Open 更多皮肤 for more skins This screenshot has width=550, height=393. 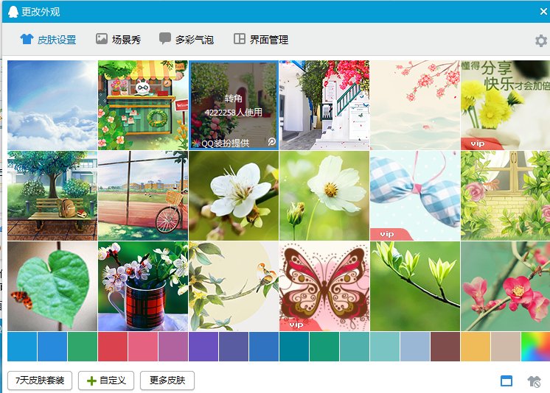pos(167,380)
